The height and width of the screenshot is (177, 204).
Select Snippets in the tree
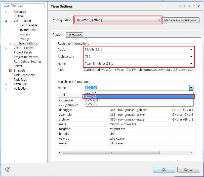pos(20,71)
